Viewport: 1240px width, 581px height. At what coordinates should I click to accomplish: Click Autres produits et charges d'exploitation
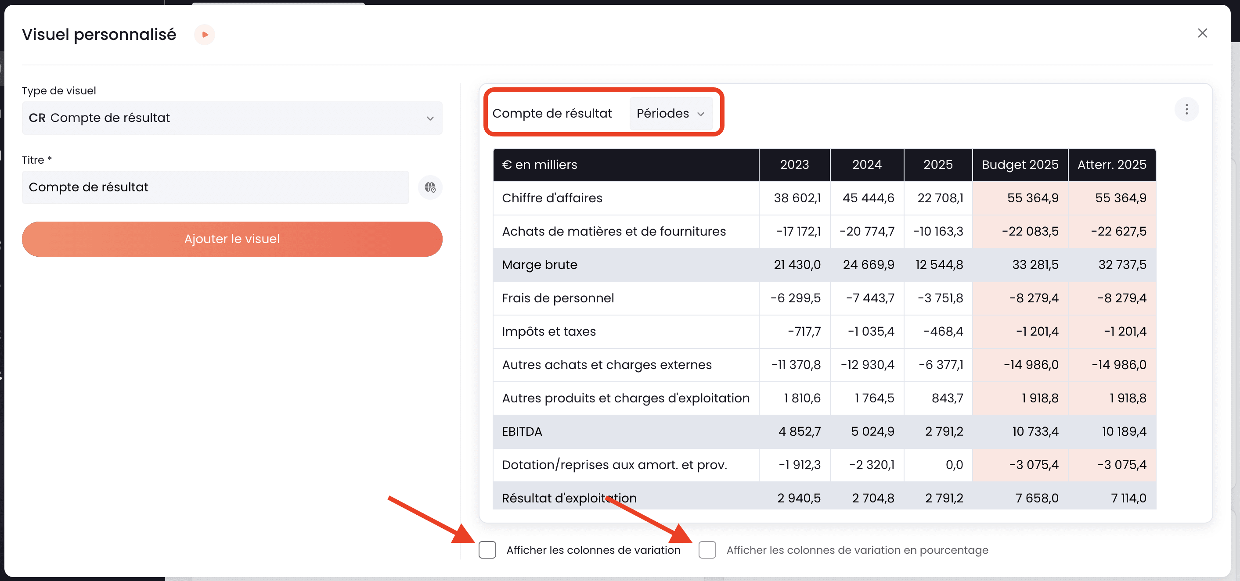[x=626, y=398]
